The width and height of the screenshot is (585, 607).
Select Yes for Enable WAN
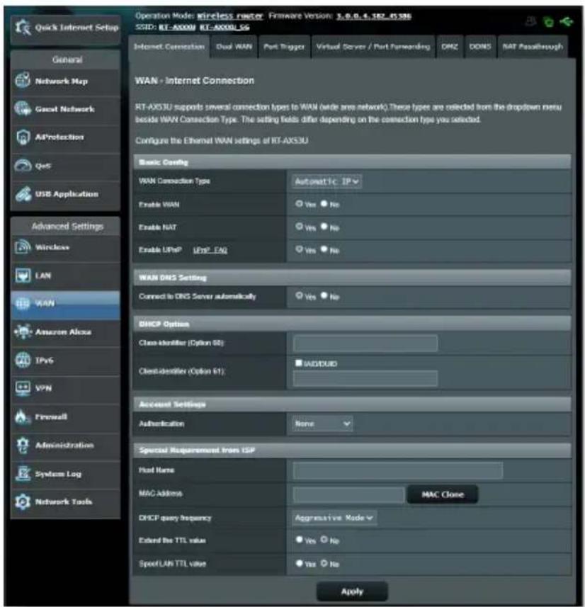pos(299,203)
